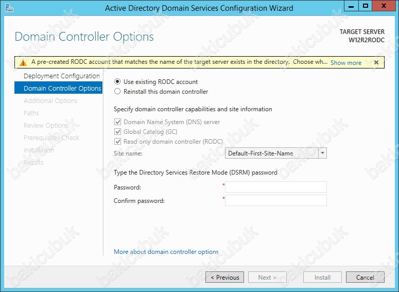Viewport: 399px width, 292px height.
Task: Toggle Global Catalog (GC) checkbox
Action: pos(117,132)
